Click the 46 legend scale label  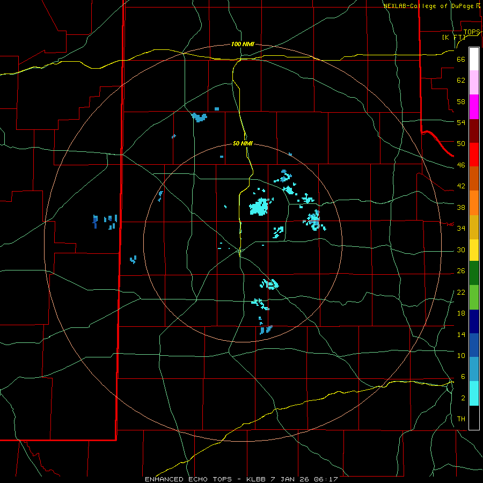pos(461,165)
